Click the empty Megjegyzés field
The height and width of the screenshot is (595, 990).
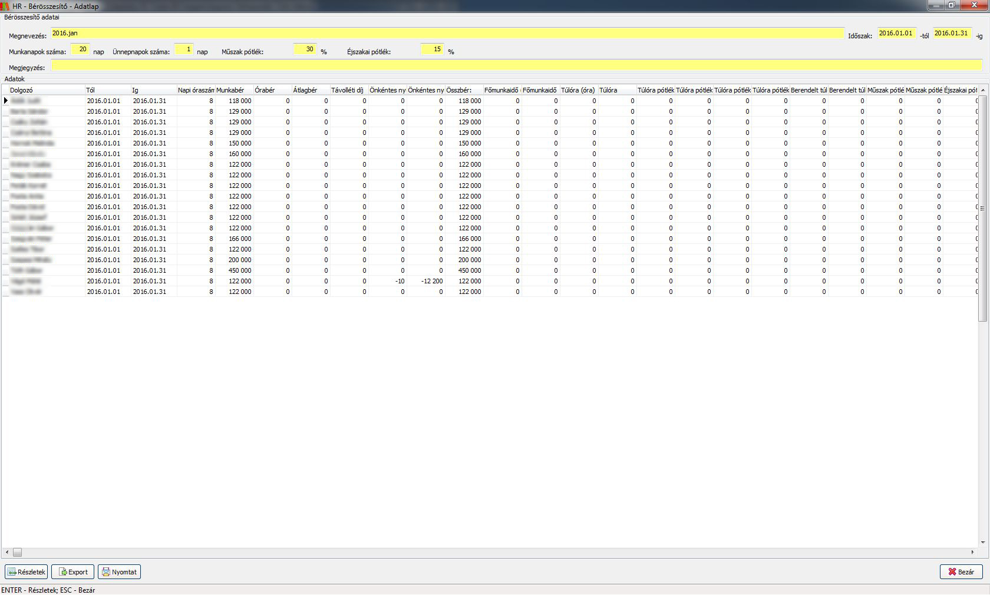pyautogui.click(x=516, y=65)
